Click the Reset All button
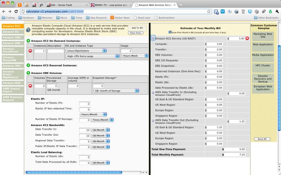Screen dimensions: 281x175 tap(262, 139)
